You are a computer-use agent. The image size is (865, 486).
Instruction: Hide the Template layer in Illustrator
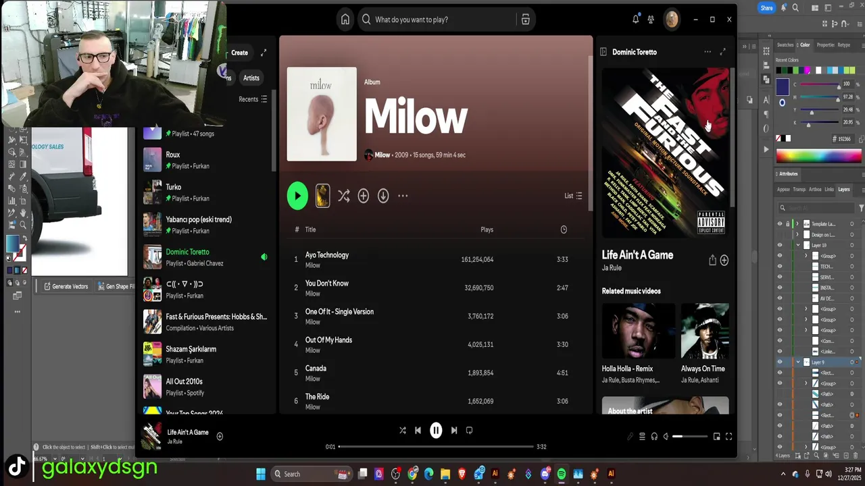coord(780,223)
